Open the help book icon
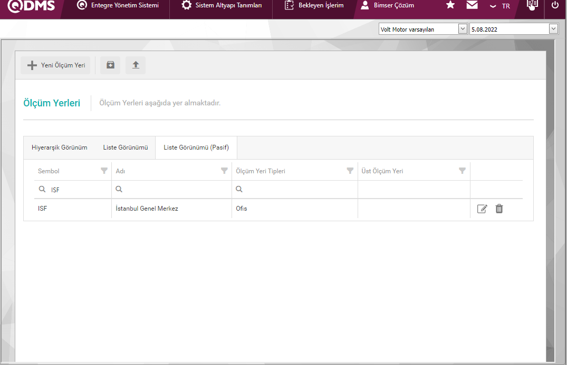 (532, 5)
